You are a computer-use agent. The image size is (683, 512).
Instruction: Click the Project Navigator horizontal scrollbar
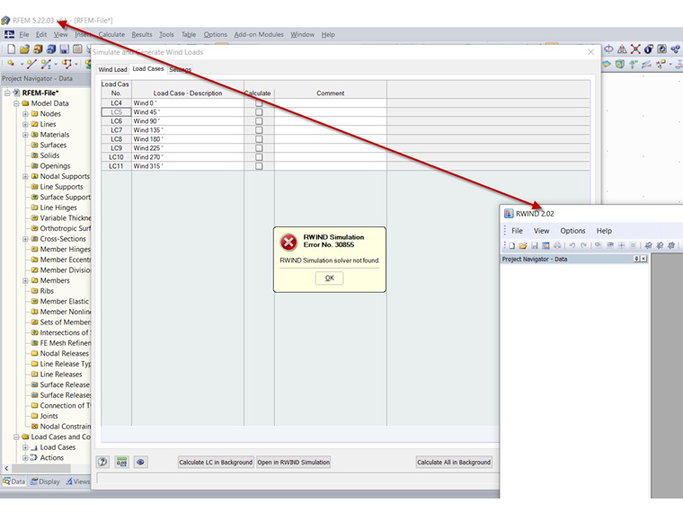point(41,469)
